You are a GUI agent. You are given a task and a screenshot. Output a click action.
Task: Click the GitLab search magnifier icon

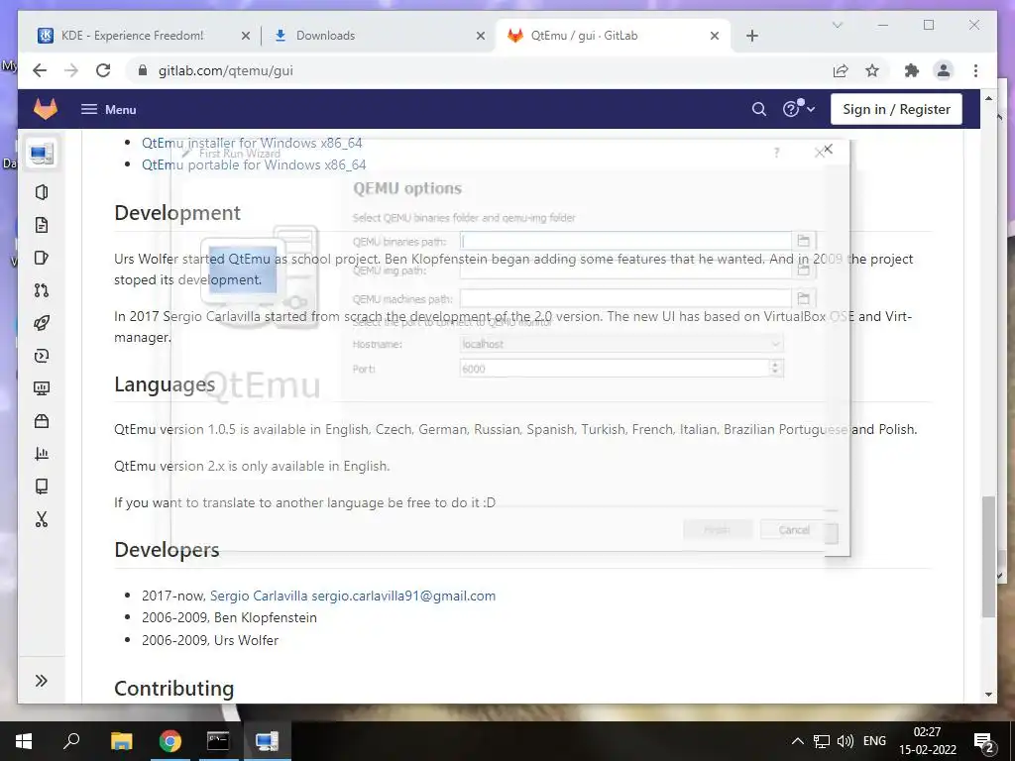pyautogui.click(x=759, y=109)
